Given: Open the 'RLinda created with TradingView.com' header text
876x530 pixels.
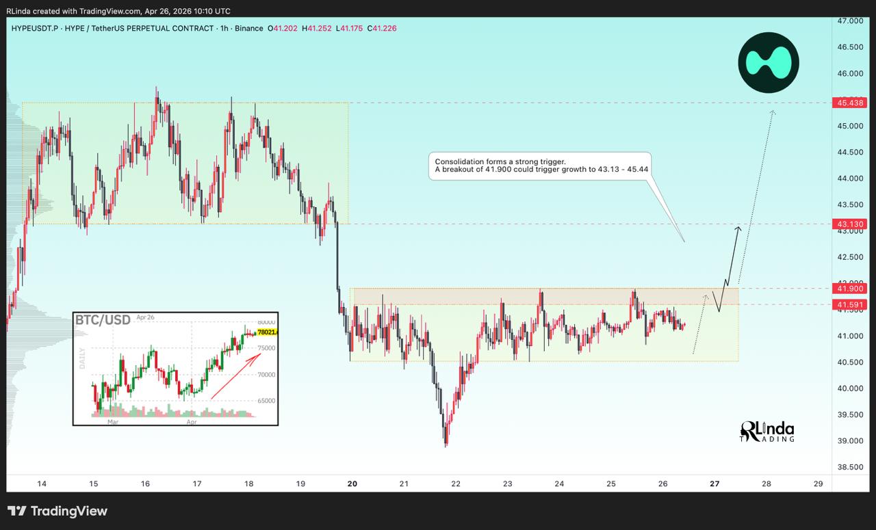Looking at the screenshot, I should (118, 11).
